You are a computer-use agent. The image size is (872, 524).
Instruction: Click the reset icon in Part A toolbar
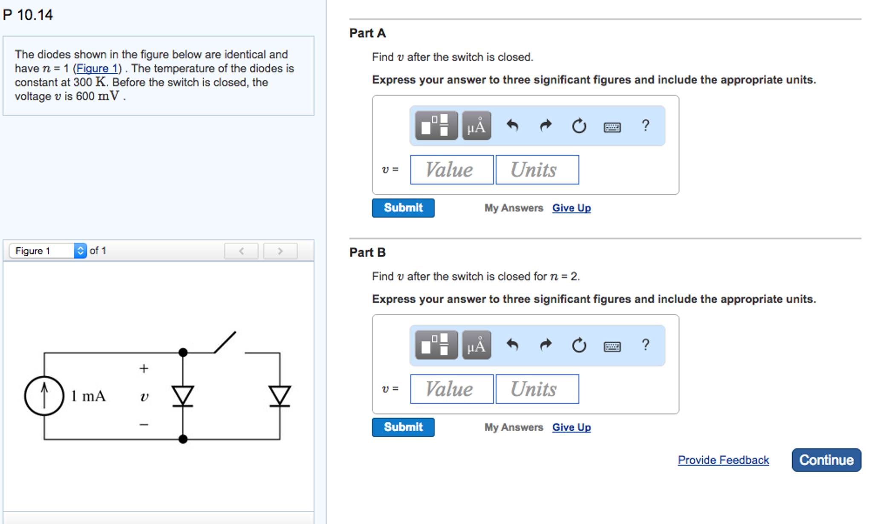579,126
